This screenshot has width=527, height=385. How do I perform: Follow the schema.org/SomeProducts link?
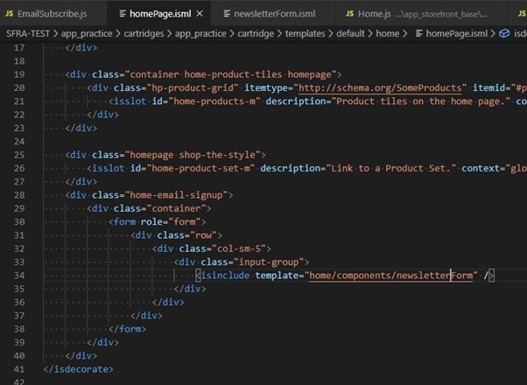coord(380,88)
